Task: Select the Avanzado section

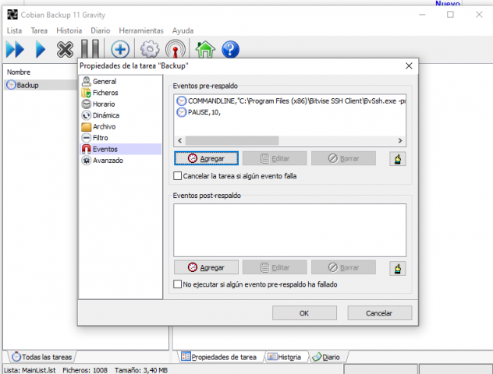Action: (102, 161)
